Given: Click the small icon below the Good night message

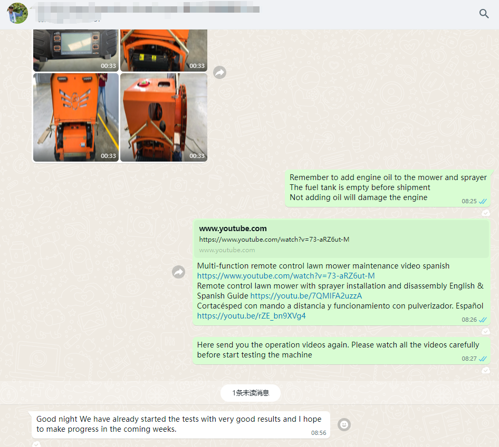Looking at the screenshot, I should pos(36,444).
